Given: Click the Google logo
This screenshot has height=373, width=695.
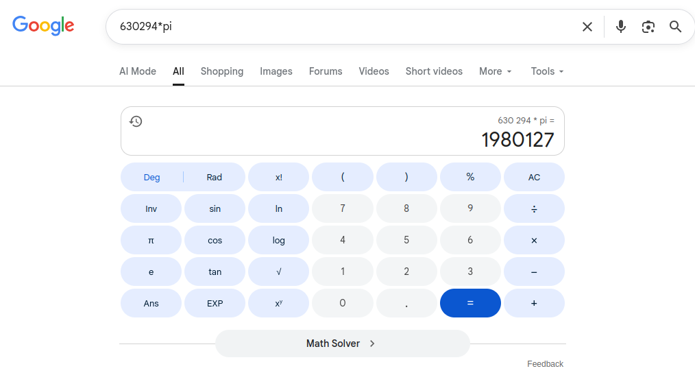Looking at the screenshot, I should 43,26.
